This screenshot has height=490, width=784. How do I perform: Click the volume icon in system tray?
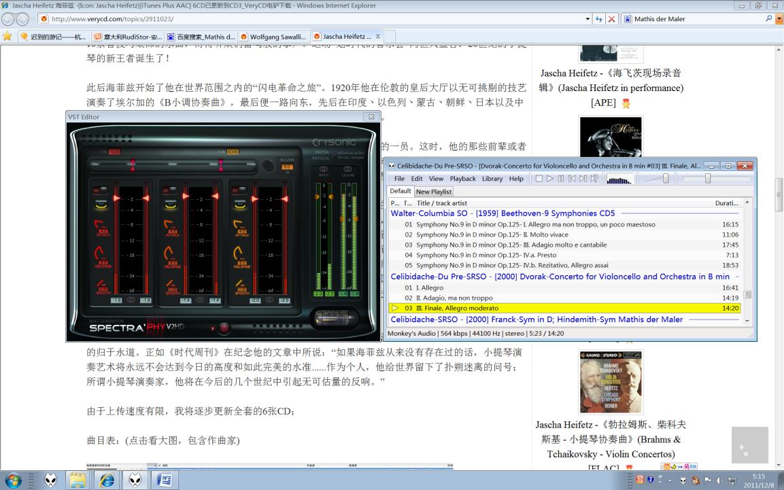tap(719, 480)
